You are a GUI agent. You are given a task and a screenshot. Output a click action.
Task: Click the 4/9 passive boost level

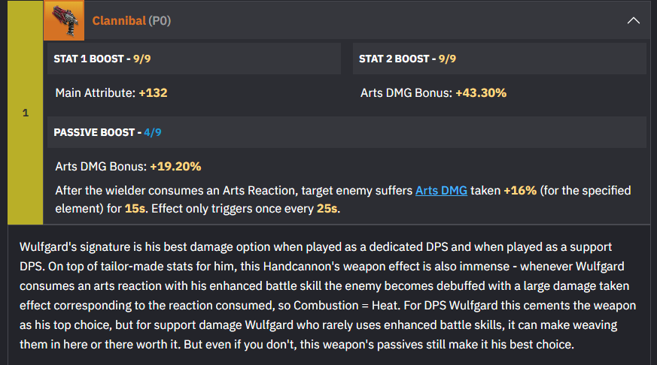153,132
